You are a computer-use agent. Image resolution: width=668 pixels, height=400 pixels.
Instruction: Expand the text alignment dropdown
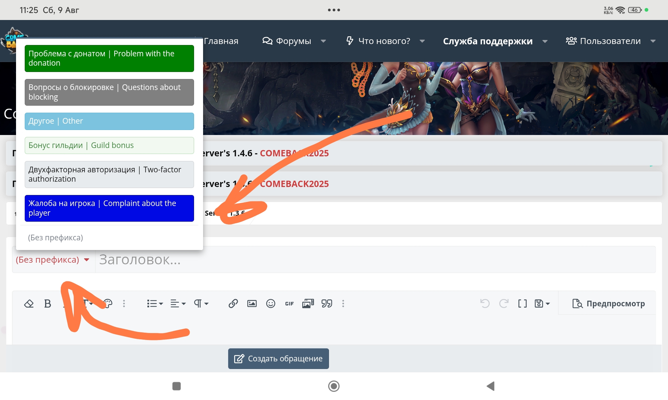[178, 303]
